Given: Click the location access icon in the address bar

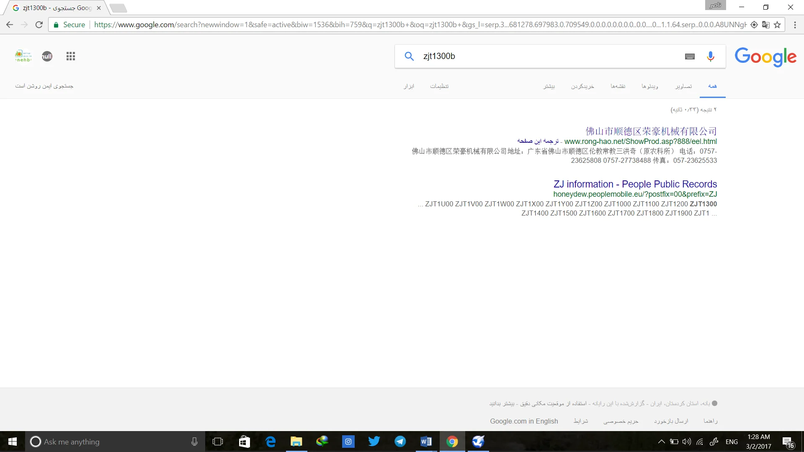Looking at the screenshot, I should [754, 25].
